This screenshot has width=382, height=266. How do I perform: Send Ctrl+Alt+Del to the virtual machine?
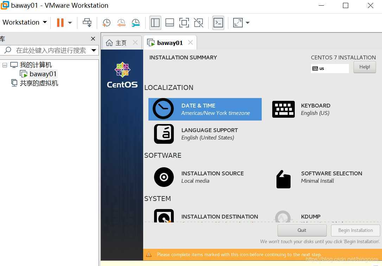(87, 22)
